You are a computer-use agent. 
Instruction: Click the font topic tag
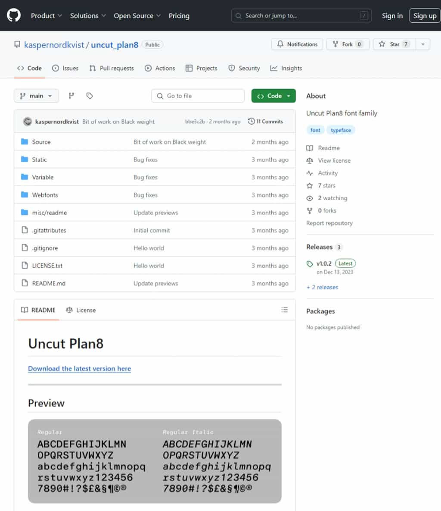tap(315, 130)
